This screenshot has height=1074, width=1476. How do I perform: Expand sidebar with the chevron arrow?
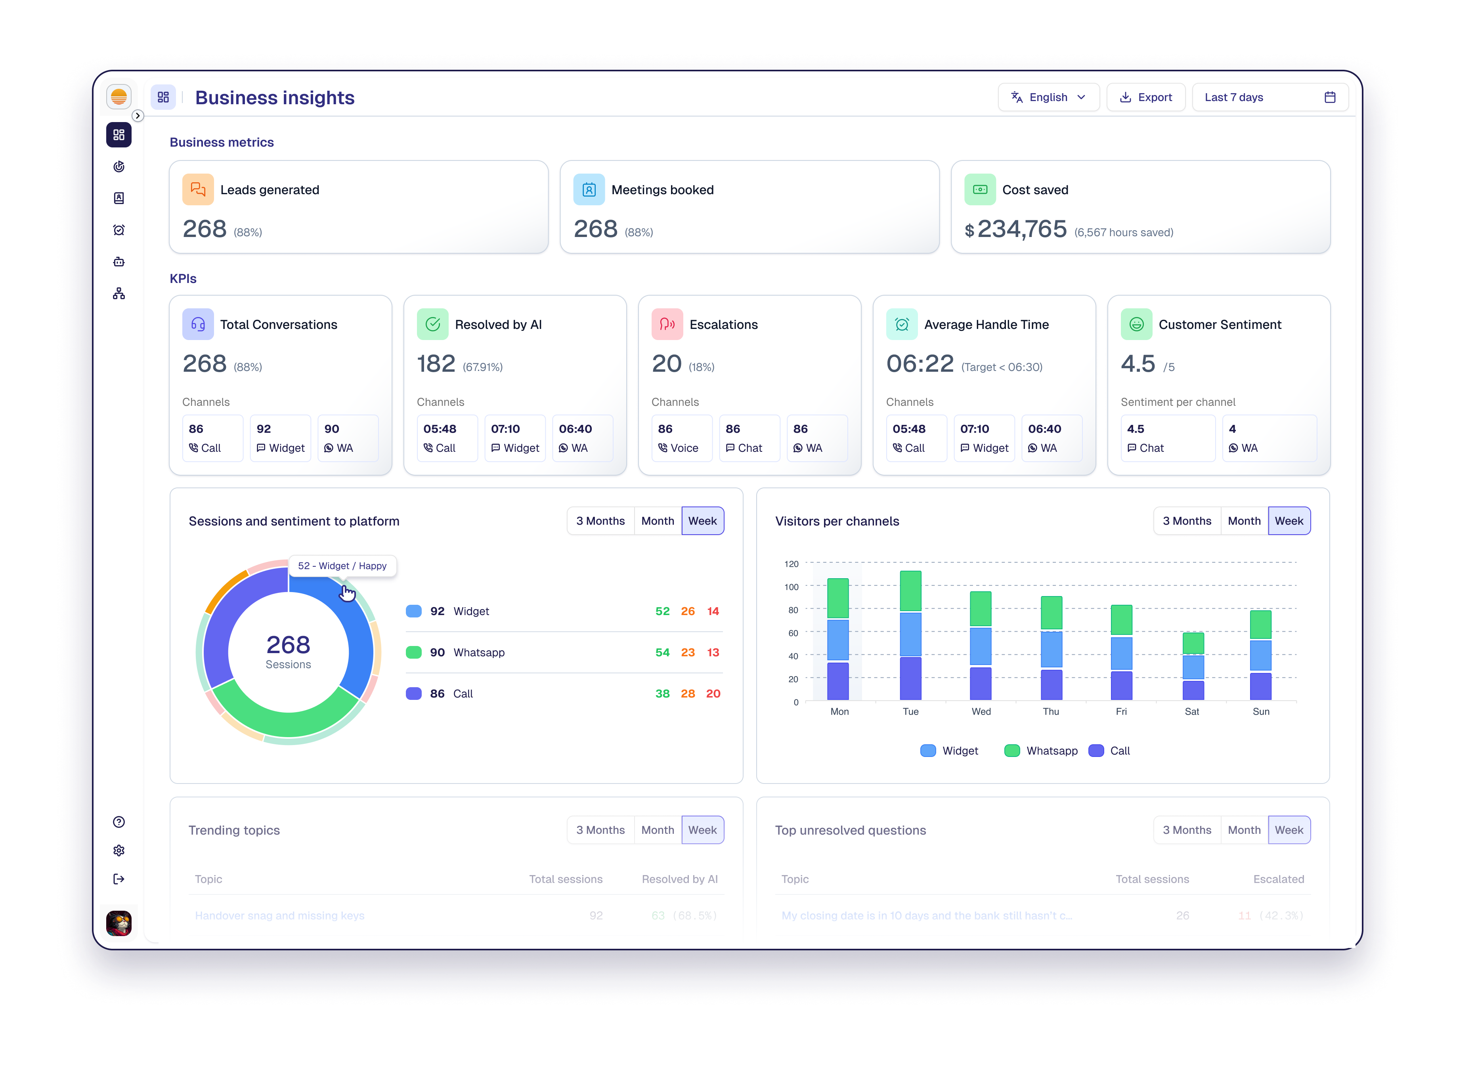137,115
